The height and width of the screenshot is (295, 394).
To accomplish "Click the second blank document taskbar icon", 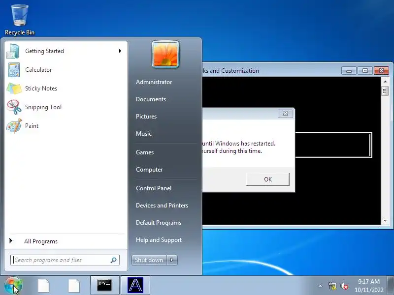I will 74,286.
